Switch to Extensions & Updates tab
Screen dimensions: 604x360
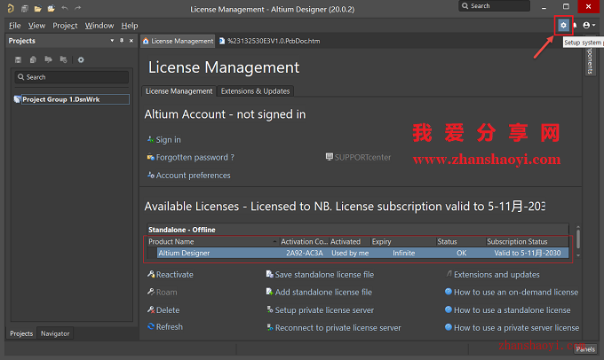pyautogui.click(x=255, y=91)
